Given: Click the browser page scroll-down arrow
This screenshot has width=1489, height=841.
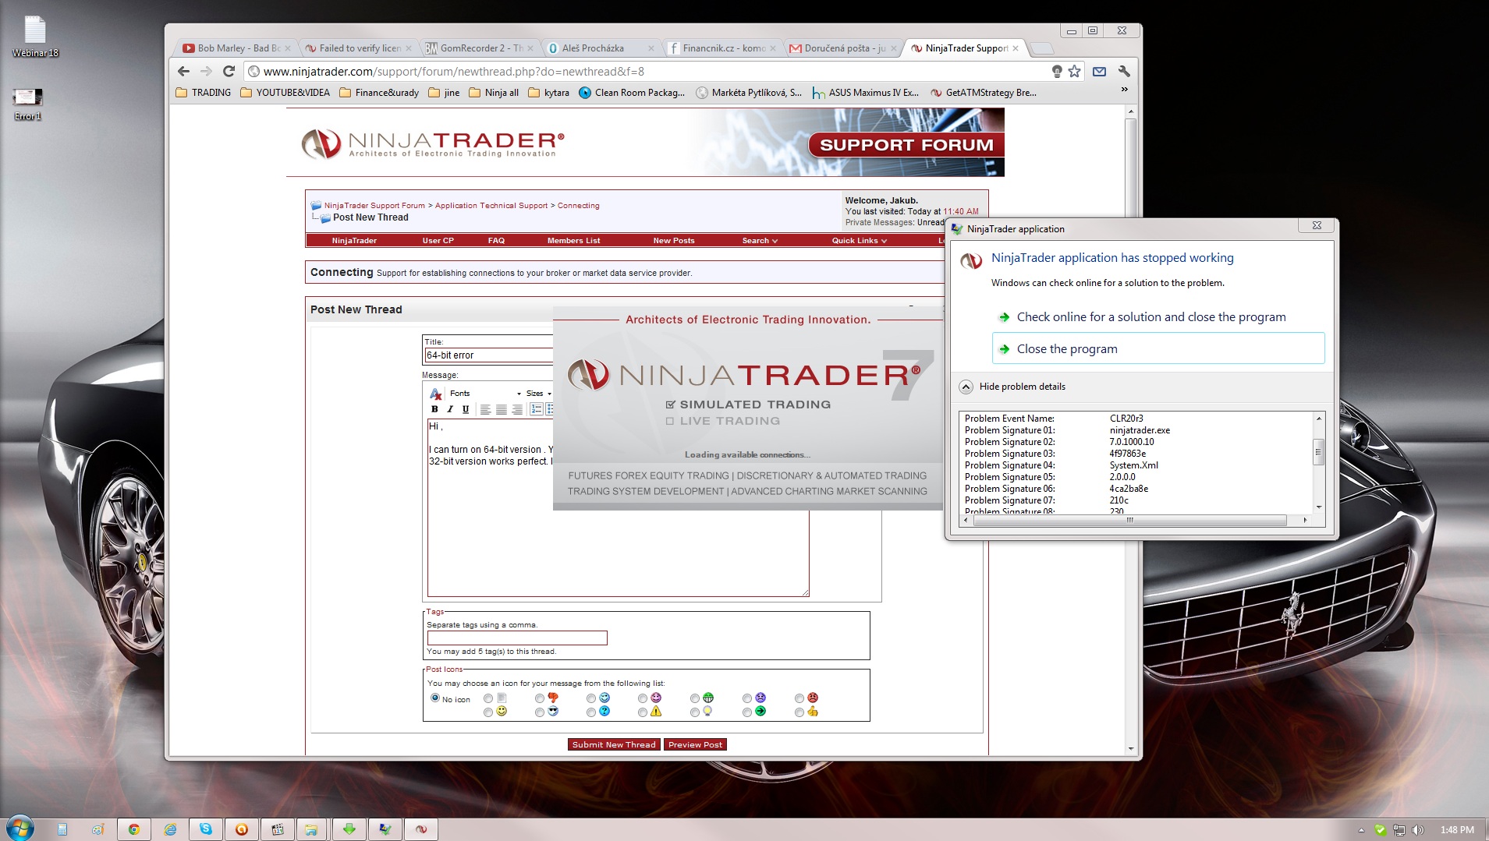Looking at the screenshot, I should point(1131,749).
